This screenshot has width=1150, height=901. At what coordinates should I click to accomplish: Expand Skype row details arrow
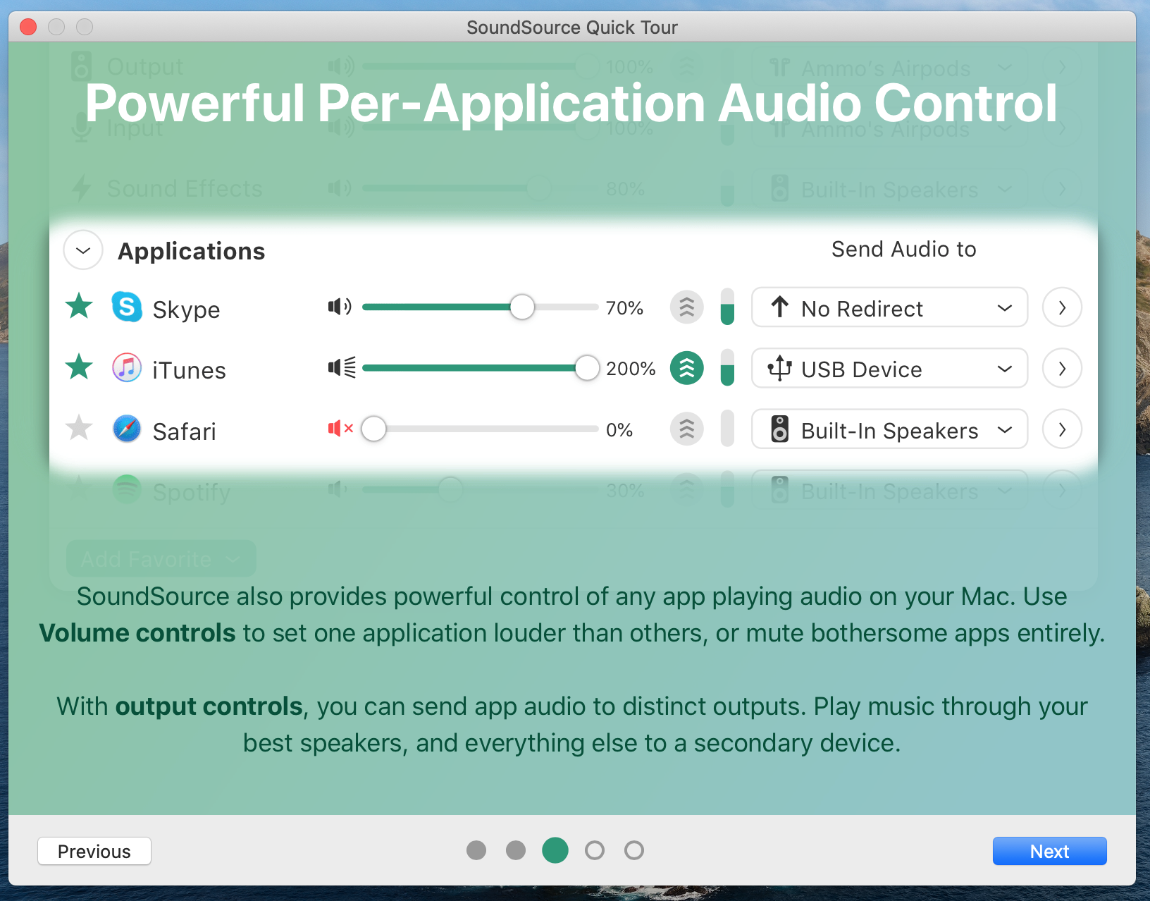coord(1062,307)
